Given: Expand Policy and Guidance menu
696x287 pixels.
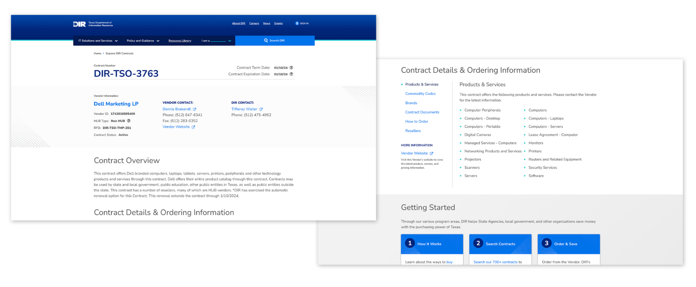Looking at the screenshot, I should click(x=143, y=41).
